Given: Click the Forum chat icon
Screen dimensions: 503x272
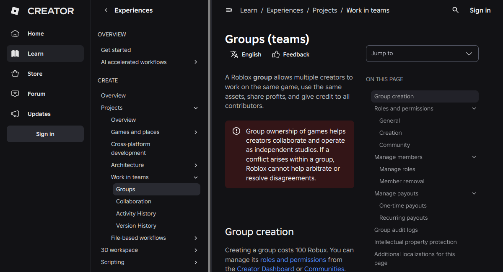Looking at the screenshot, I should [15, 94].
